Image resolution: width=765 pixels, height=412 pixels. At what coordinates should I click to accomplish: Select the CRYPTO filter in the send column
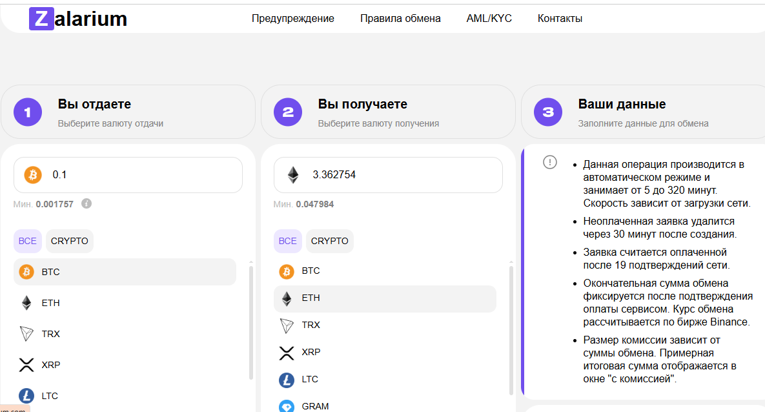tap(70, 241)
